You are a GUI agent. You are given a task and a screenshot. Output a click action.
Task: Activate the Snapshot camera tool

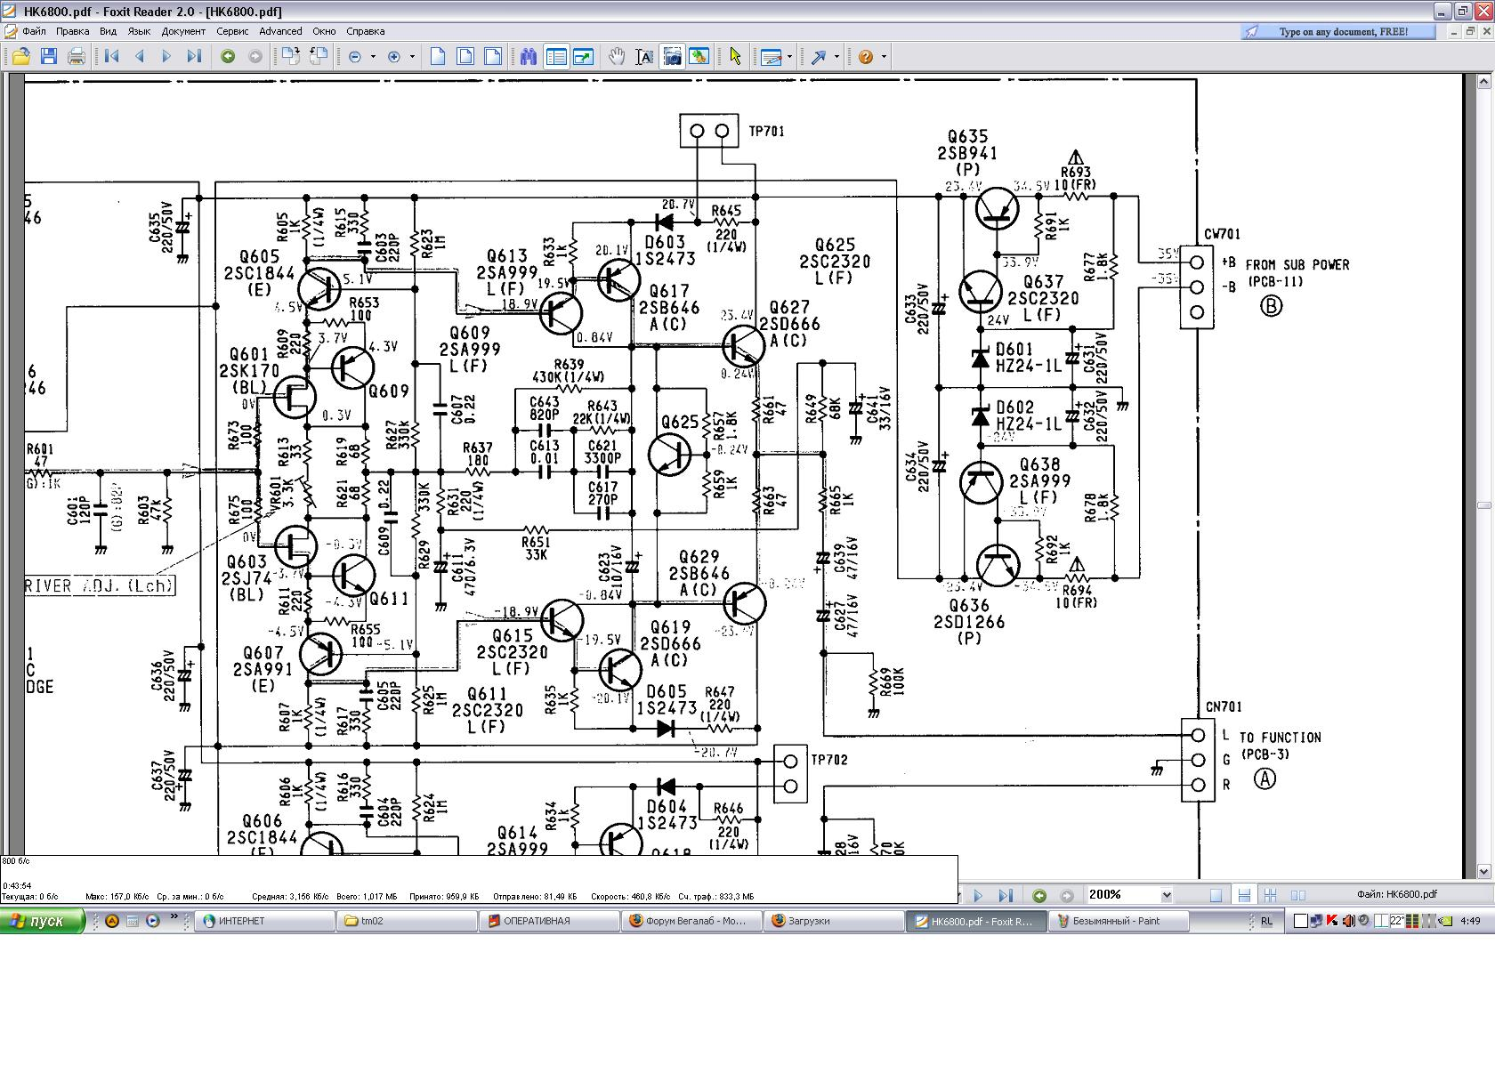672,57
